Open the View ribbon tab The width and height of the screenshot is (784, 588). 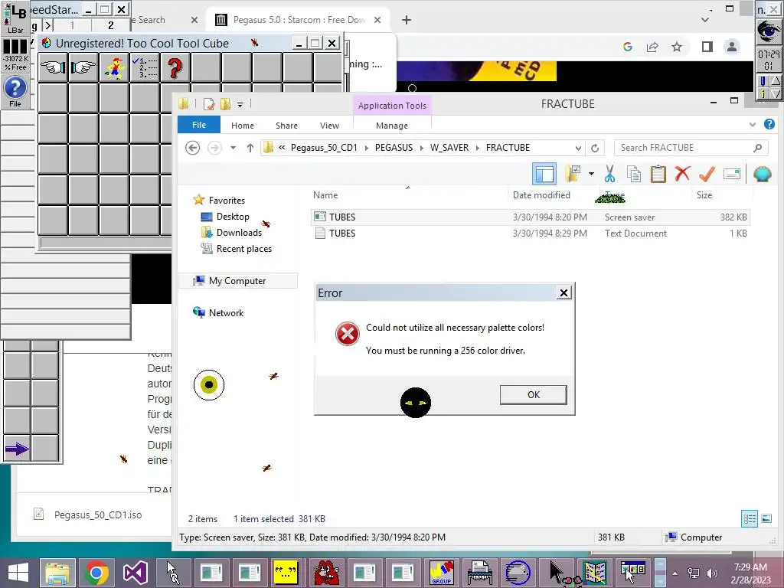[329, 126]
